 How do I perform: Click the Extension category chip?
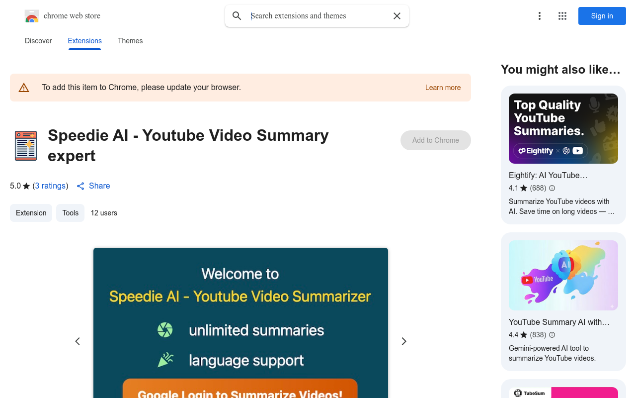31,213
